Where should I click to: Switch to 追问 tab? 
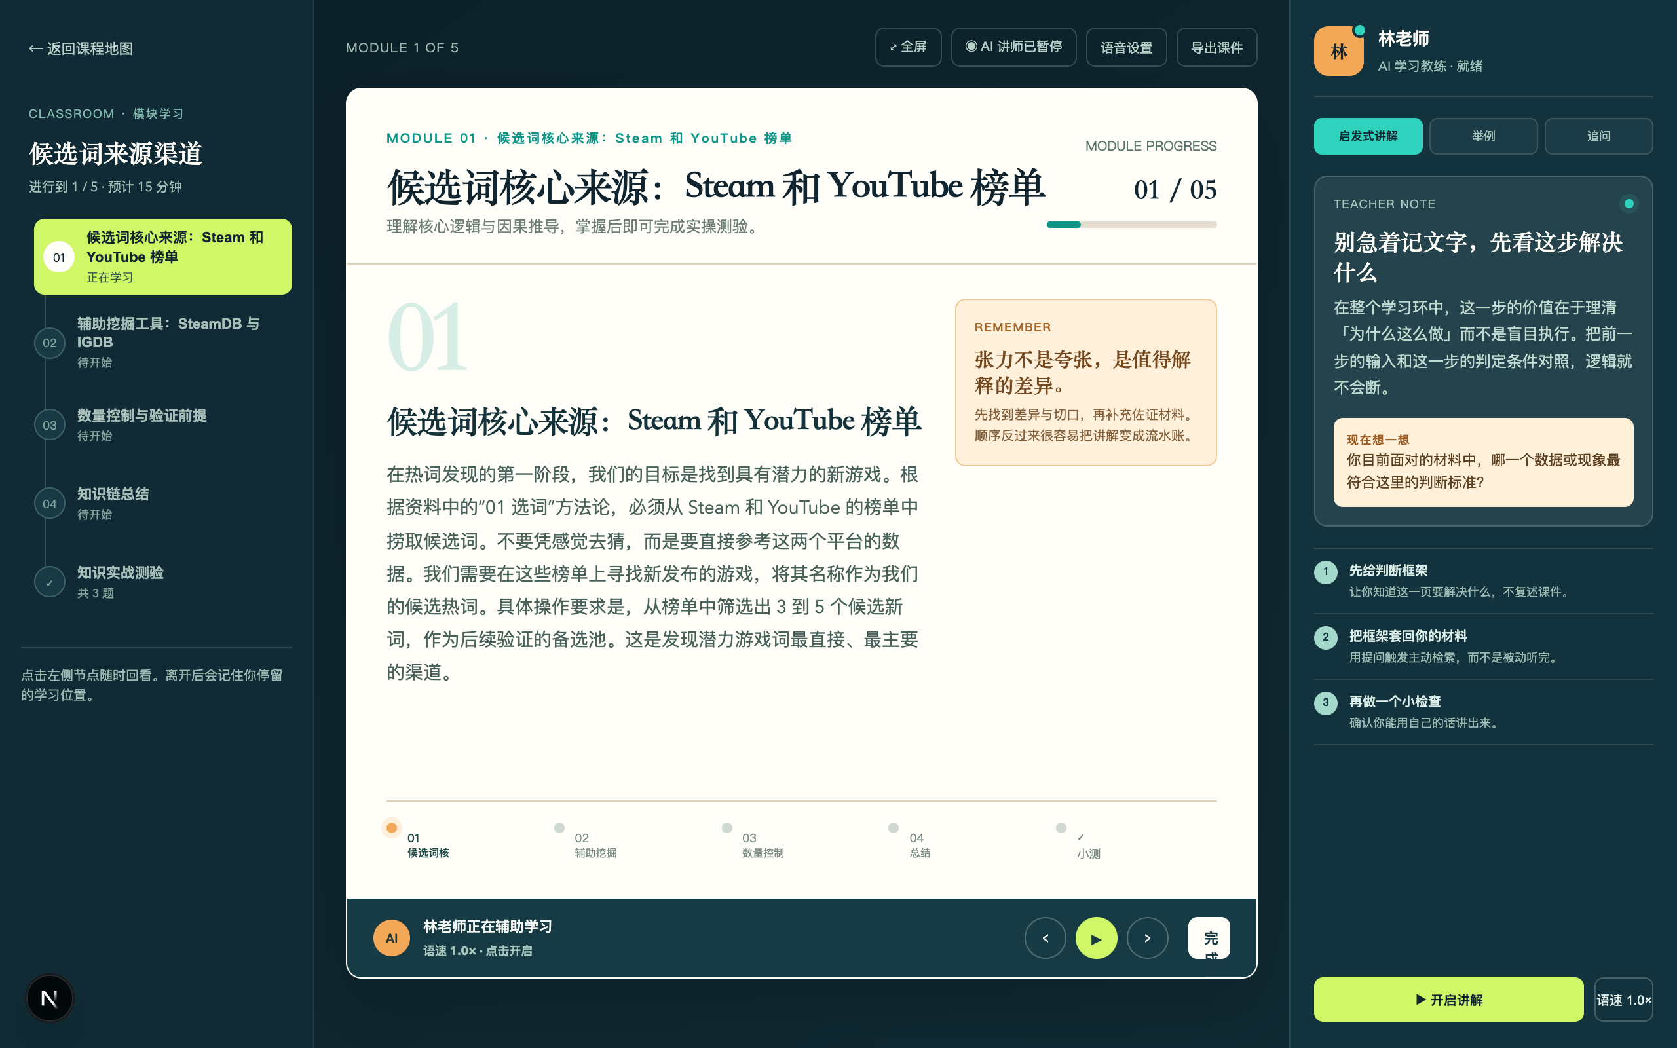tap(1598, 136)
